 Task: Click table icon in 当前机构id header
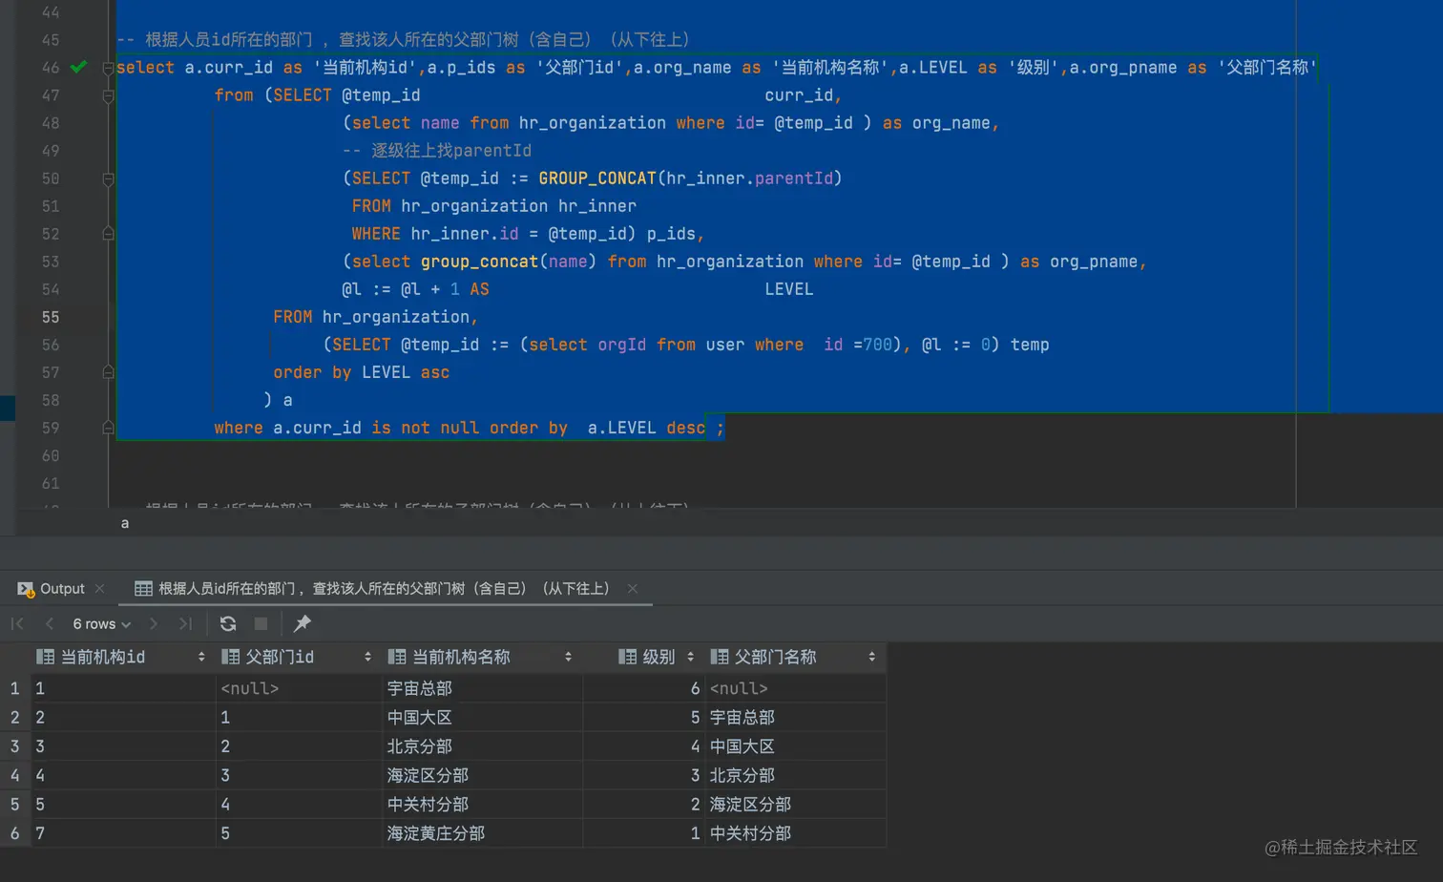point(45,657)
